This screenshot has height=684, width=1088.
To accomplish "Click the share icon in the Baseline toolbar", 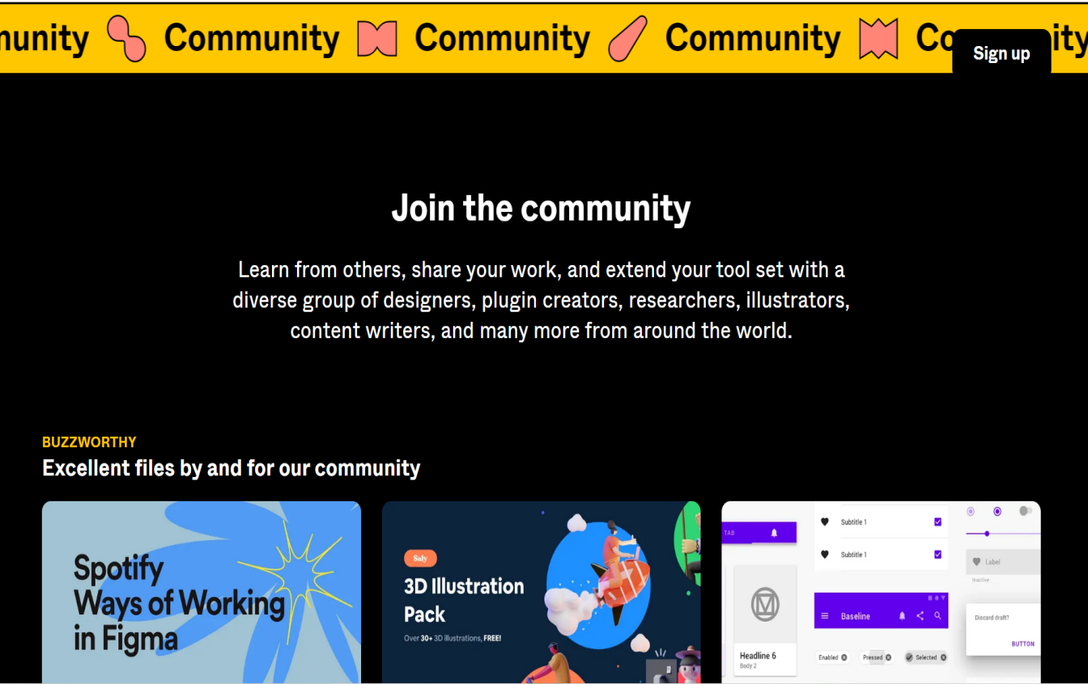I will point(920,616).
